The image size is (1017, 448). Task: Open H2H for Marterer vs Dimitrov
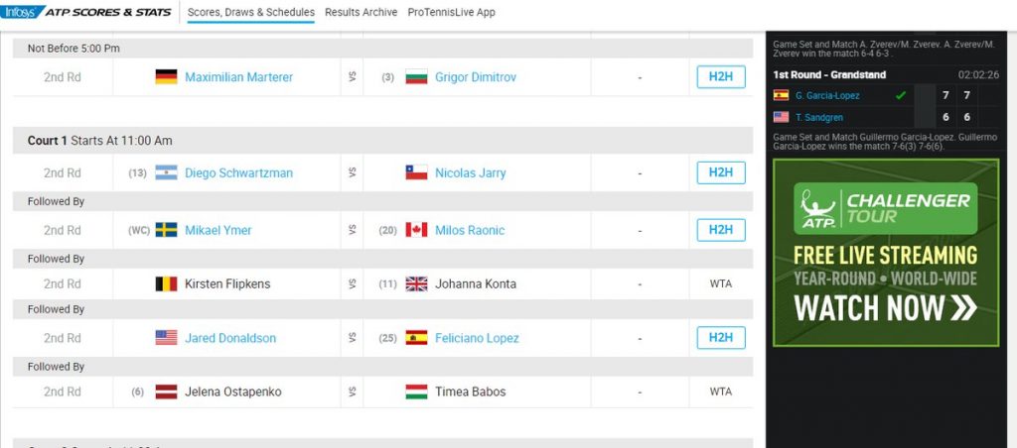[721, 77]
